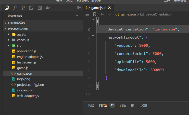189x115 pixels.
Task: Click the "deviceOrientation" key in editor
Action: click(127, 29)
